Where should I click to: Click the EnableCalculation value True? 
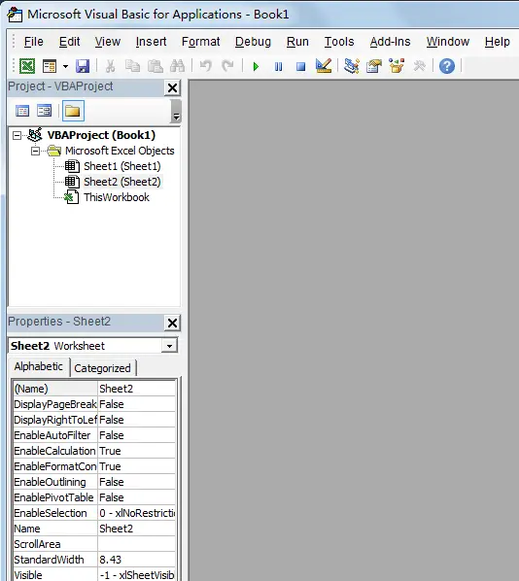click(x=136, y=451)
